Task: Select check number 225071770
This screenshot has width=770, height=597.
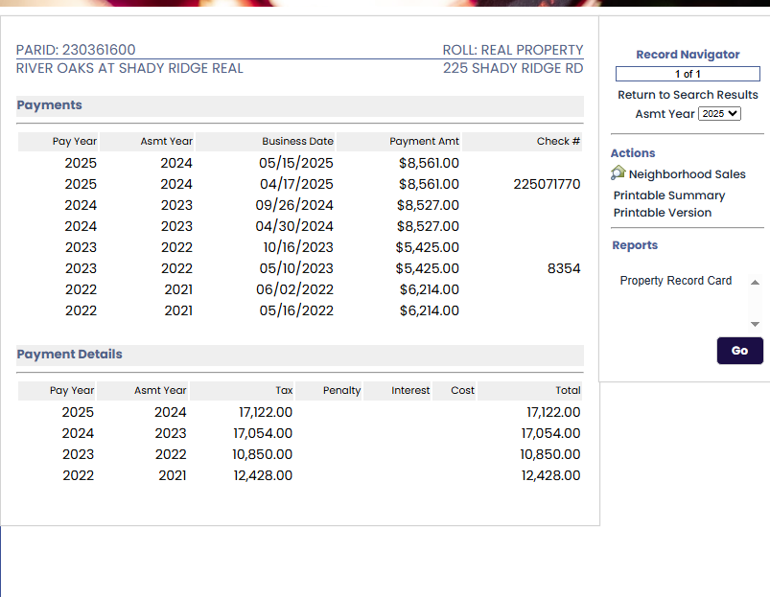Action: tap(547, 184)
